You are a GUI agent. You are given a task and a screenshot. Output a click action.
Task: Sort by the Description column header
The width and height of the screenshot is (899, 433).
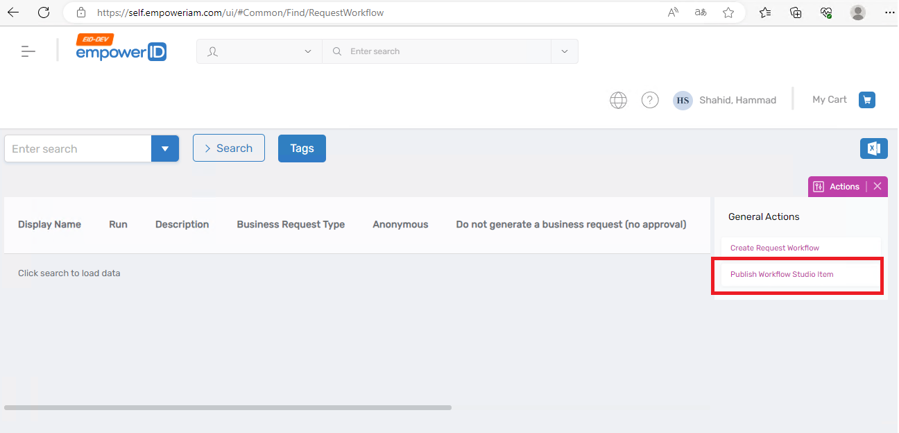coord(182,224)
